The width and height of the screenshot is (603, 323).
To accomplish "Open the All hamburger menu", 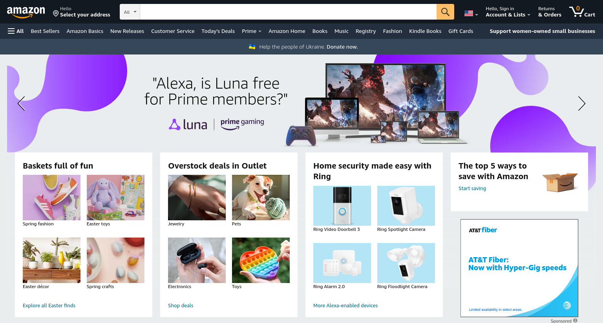I will [x=16, y=31].
